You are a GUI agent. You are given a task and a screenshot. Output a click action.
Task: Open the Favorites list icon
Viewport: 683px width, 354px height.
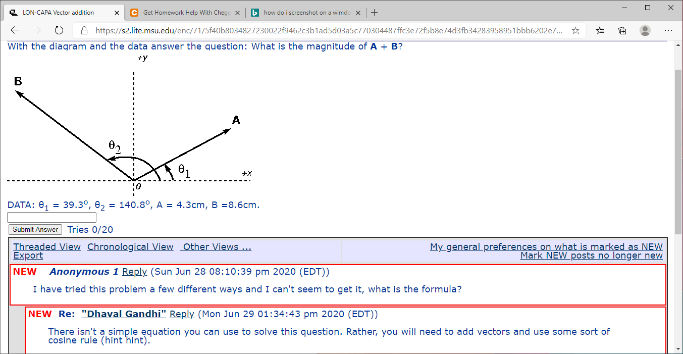click(x=600, y=30)
